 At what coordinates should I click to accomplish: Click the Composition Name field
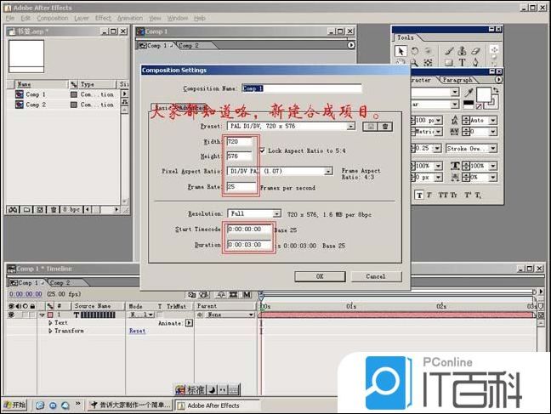(302, 88)
